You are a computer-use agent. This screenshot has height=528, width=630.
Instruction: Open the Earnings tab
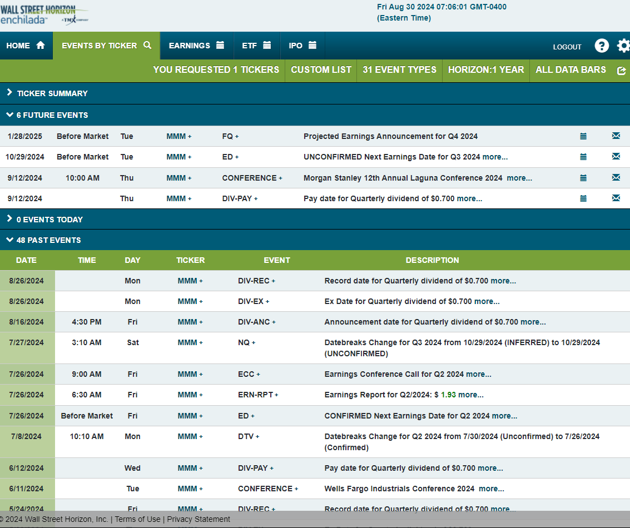coord(196,46)
